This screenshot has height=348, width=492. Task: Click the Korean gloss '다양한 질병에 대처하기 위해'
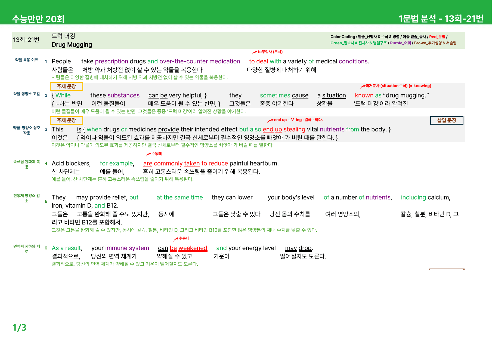[x=281, y=70]
